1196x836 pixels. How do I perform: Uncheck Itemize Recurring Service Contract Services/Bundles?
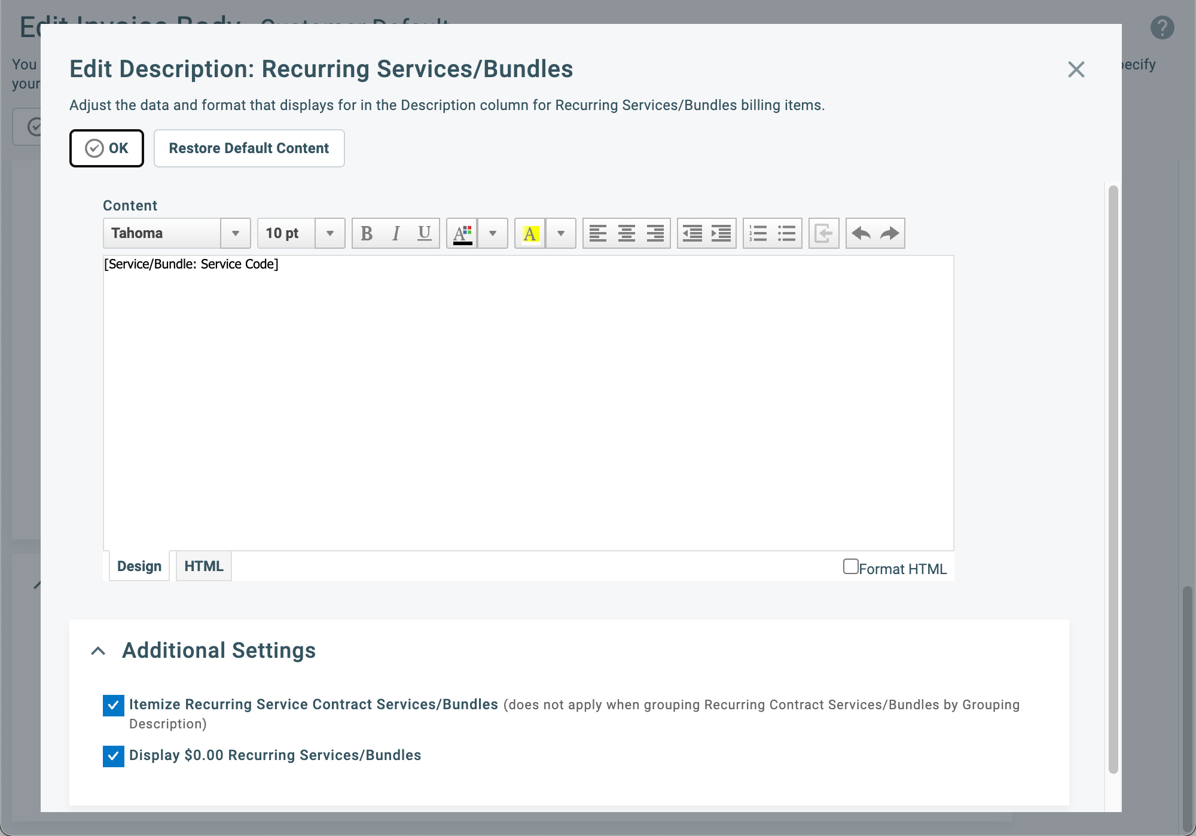(x=114, y=706)
